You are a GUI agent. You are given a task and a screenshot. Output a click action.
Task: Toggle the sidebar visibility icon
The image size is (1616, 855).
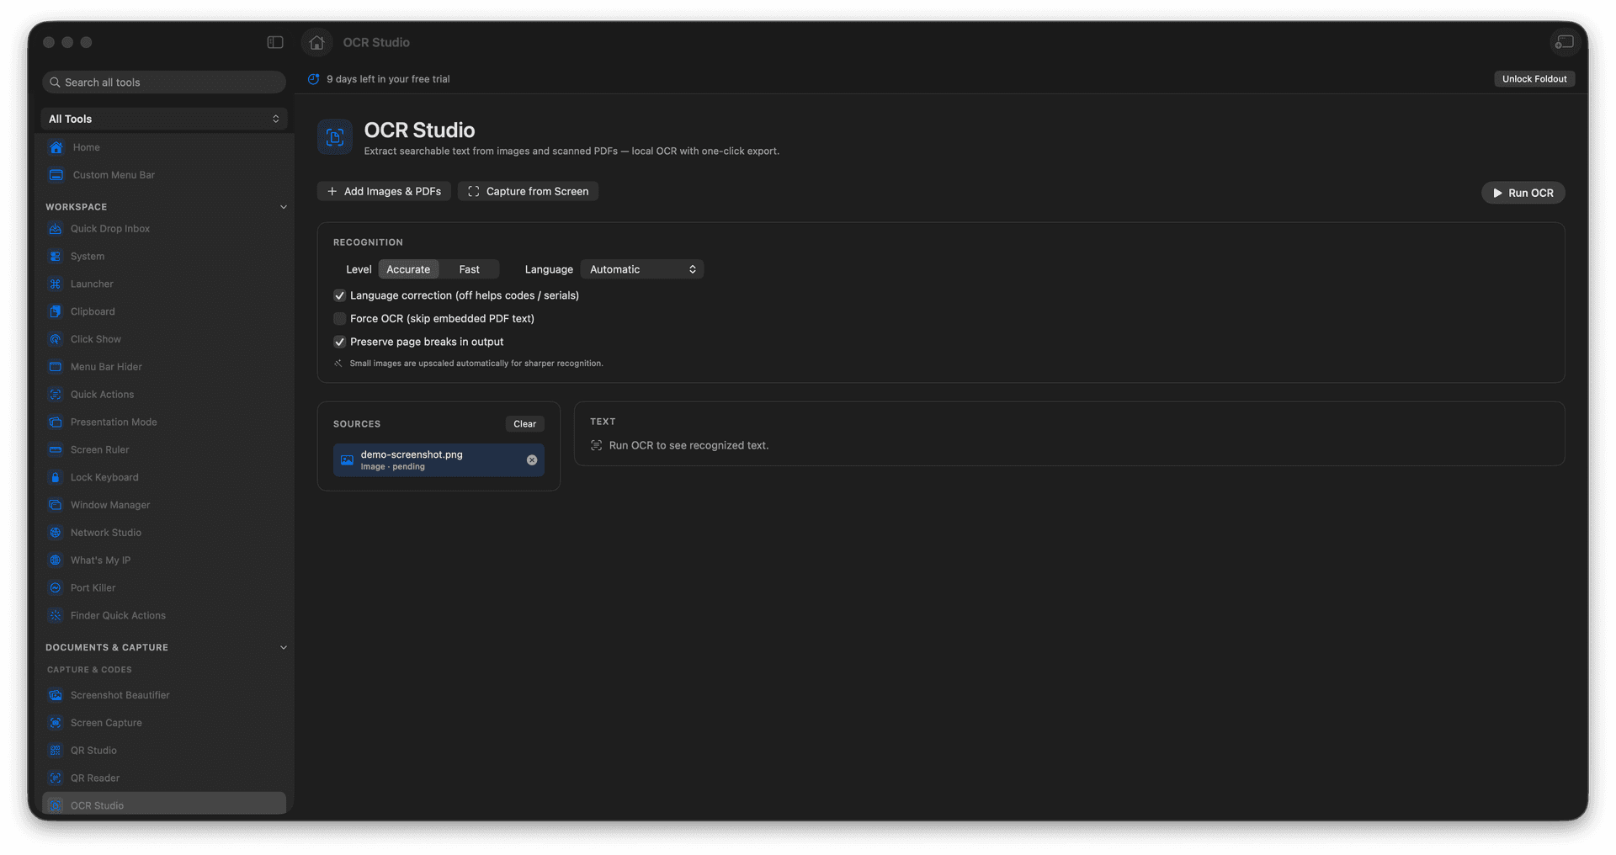click(x=275, y=42)
